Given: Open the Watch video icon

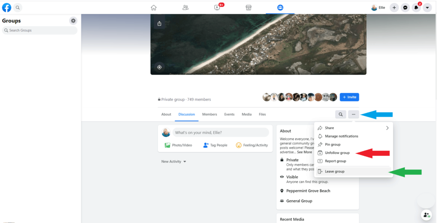Looking at the screenshot, I should click(217, 8).
